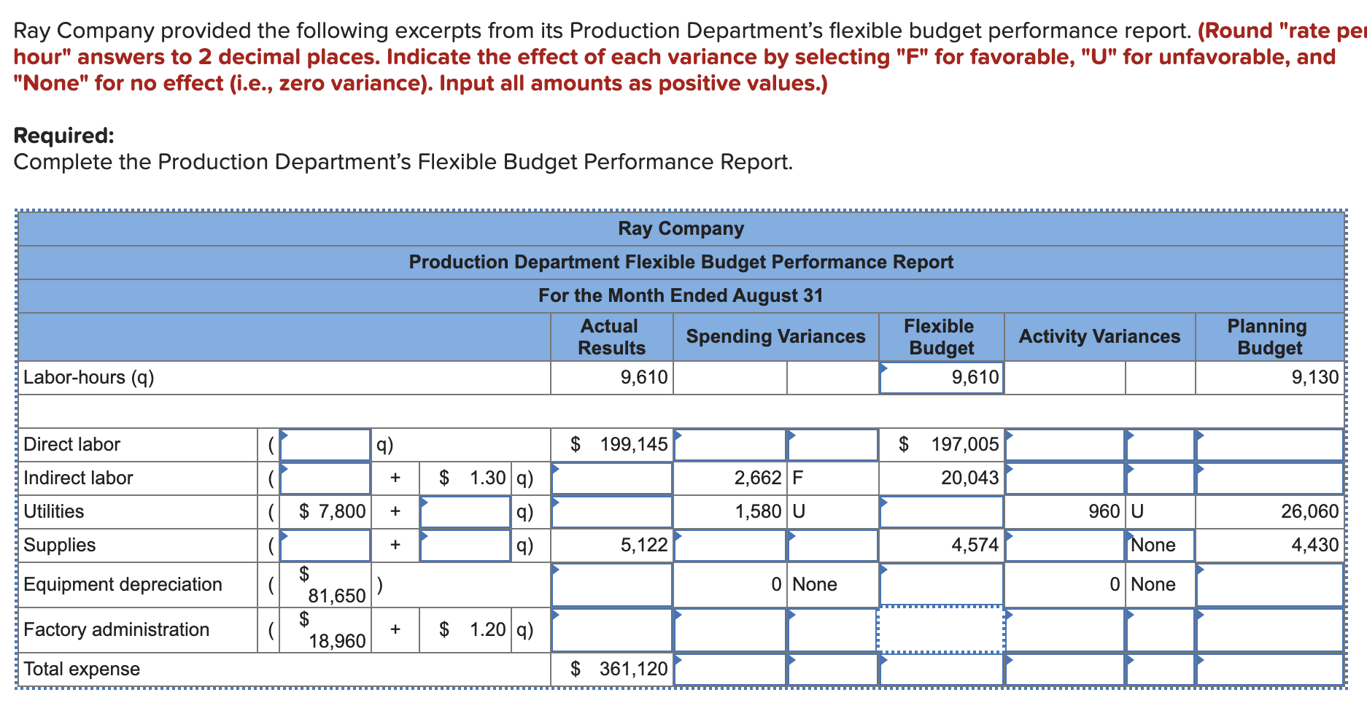The width and height of the screenshot is (1367, 722).
Task: Click Factory administration rate $1.20 cell
Action: [465, 629]
